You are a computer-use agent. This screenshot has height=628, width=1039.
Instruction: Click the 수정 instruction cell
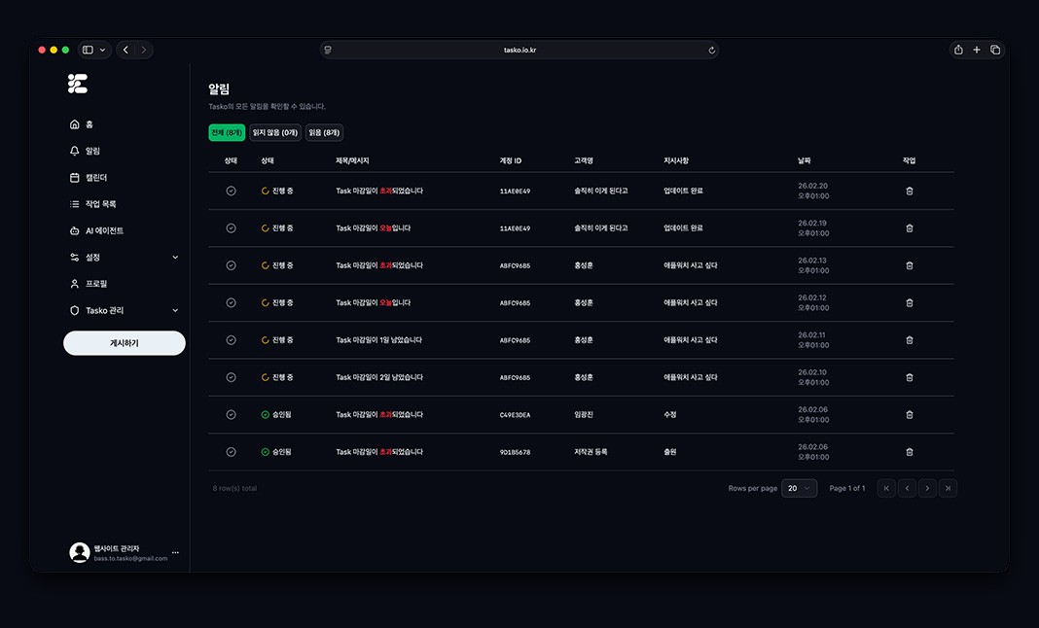coord(670,415)
